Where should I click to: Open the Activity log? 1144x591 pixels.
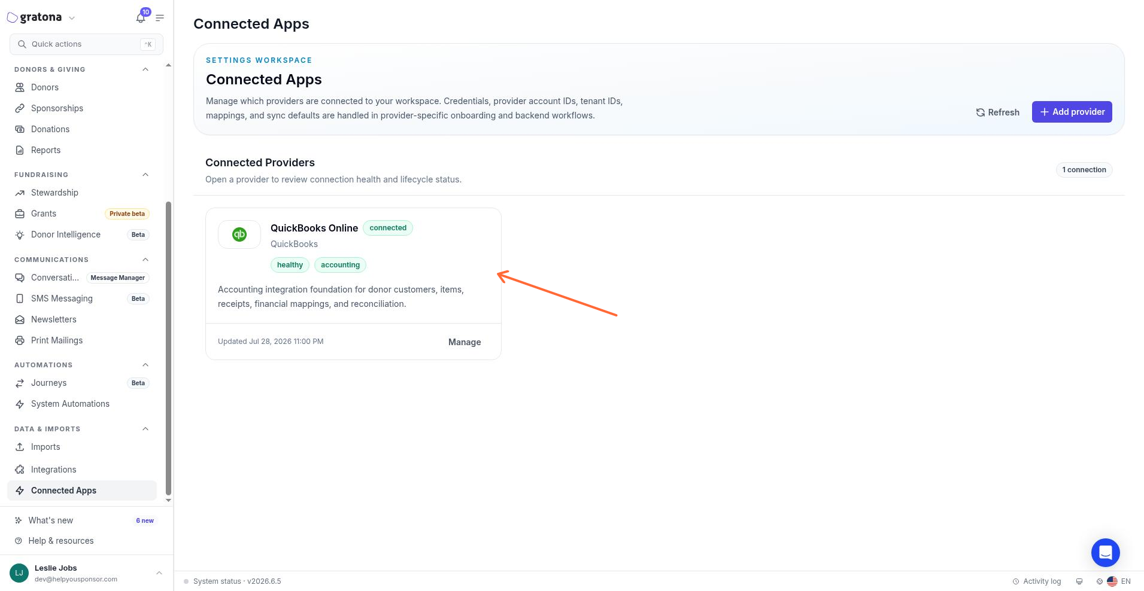point(1037,581)
